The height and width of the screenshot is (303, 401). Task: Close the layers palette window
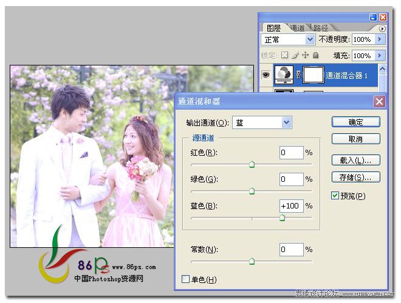pos(383,18)
